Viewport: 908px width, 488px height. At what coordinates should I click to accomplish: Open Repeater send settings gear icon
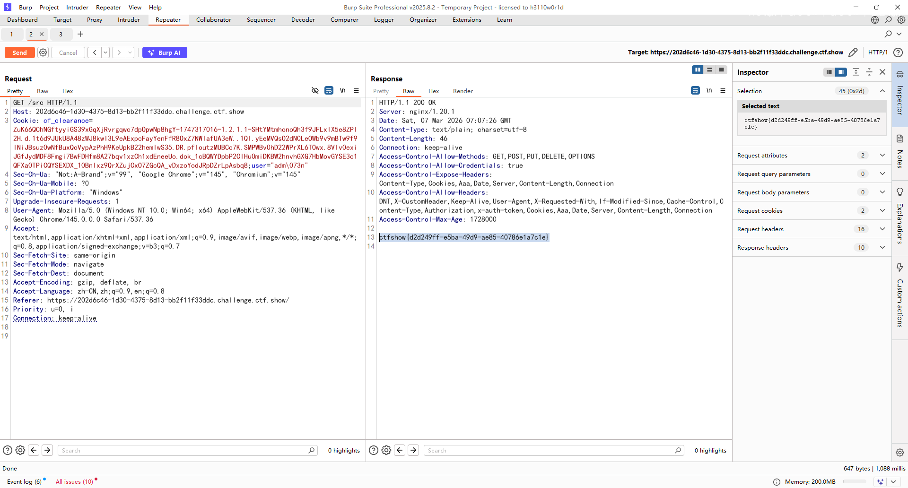point(43,52)
